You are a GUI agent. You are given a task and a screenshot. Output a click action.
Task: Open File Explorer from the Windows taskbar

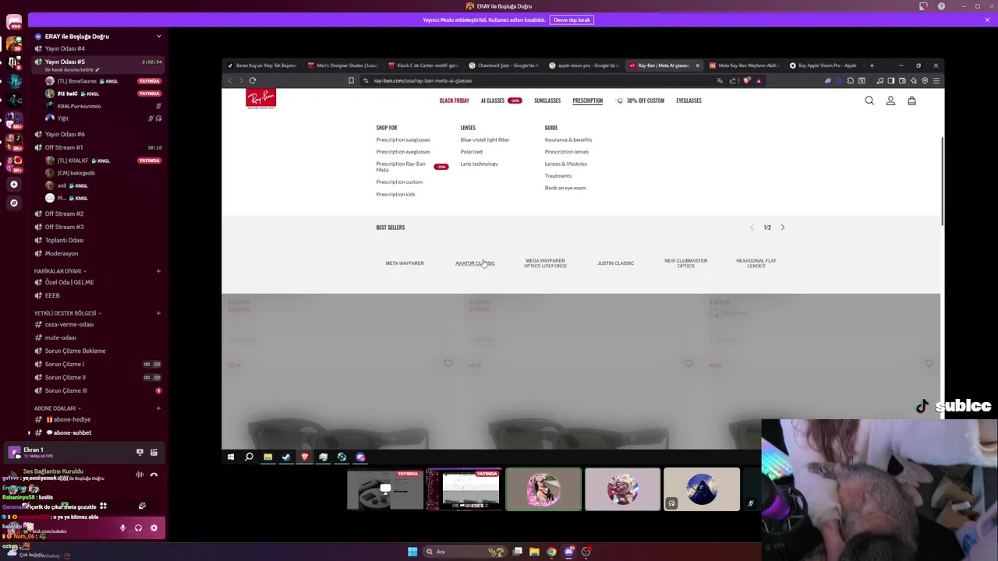pyautogui.click(x=534, y=552)
